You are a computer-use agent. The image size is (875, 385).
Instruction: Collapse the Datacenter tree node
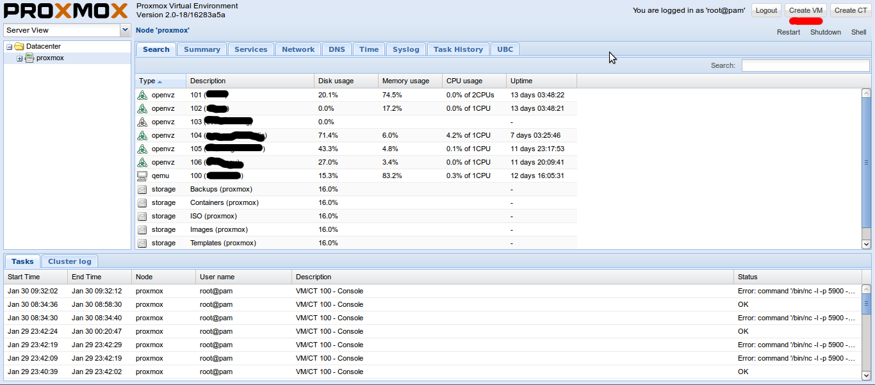click(10, 47)
